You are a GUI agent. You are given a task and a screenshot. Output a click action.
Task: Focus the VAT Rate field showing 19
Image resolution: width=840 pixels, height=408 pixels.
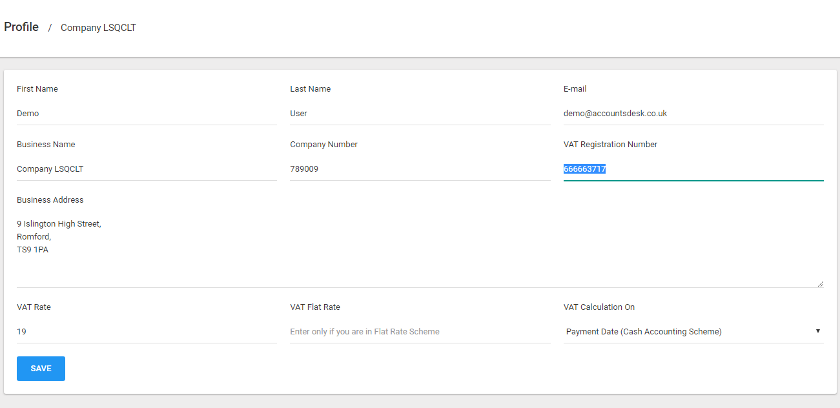pos(147,332)
